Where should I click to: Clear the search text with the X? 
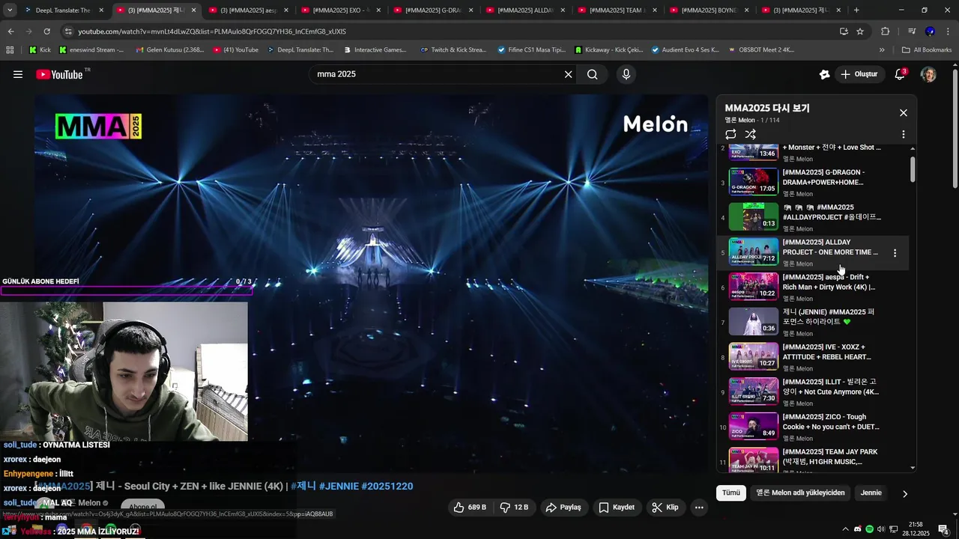tap(568, 74)
